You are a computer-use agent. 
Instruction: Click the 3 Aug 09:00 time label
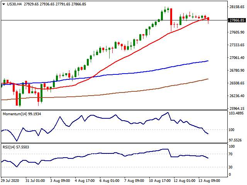point(60,181)
